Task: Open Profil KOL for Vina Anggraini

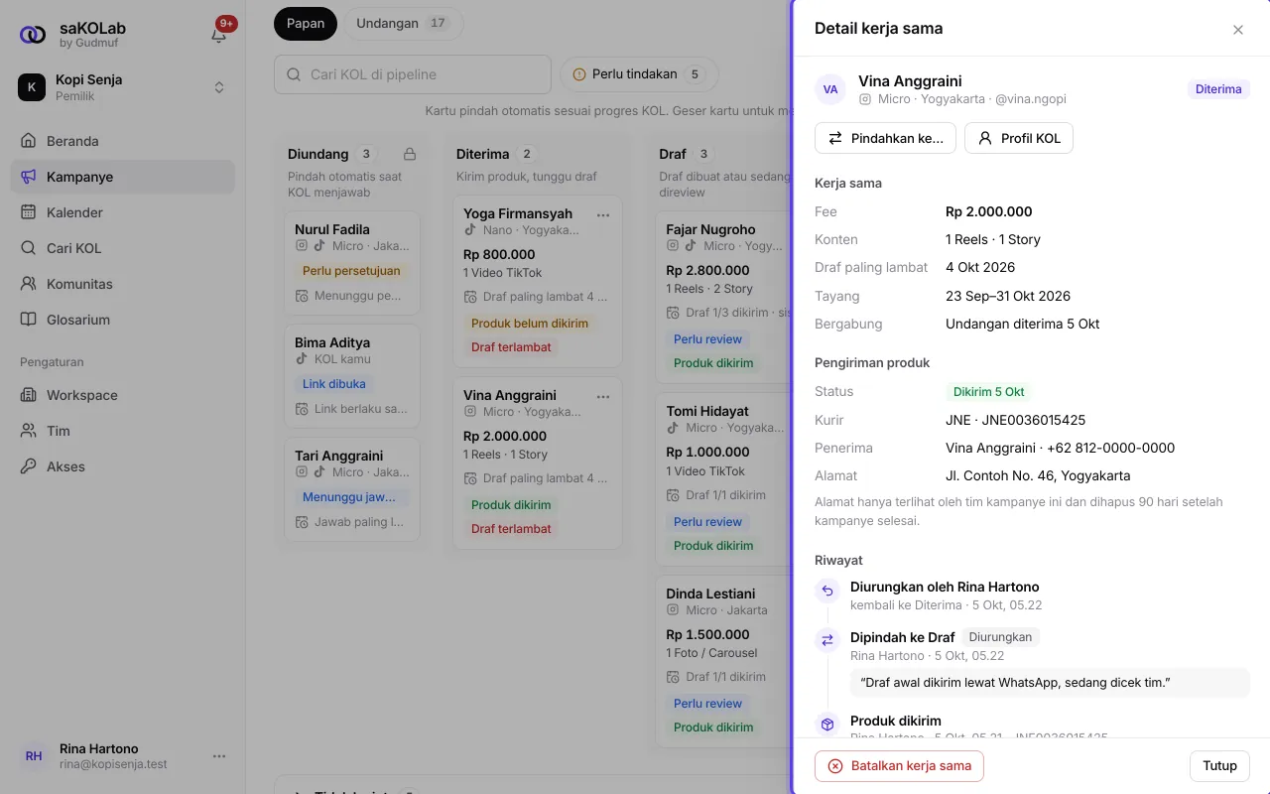Action: click(1019, 138)
